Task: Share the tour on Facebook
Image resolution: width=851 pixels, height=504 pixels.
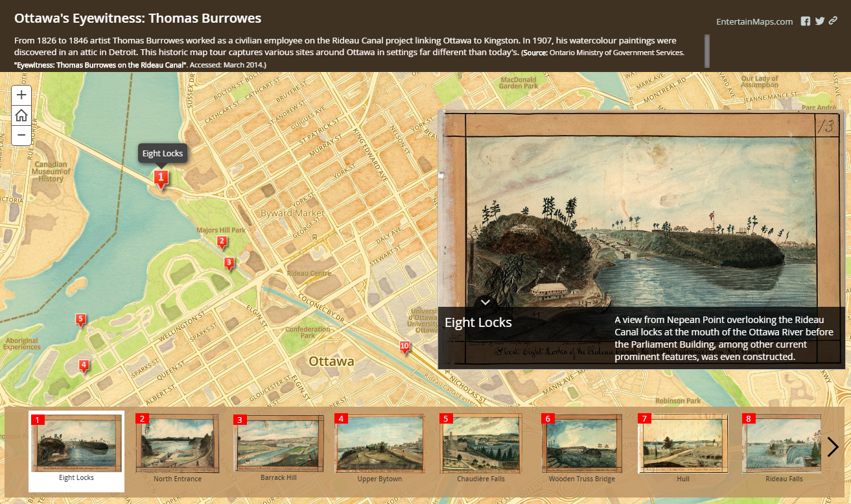Action: pos(806,21)
